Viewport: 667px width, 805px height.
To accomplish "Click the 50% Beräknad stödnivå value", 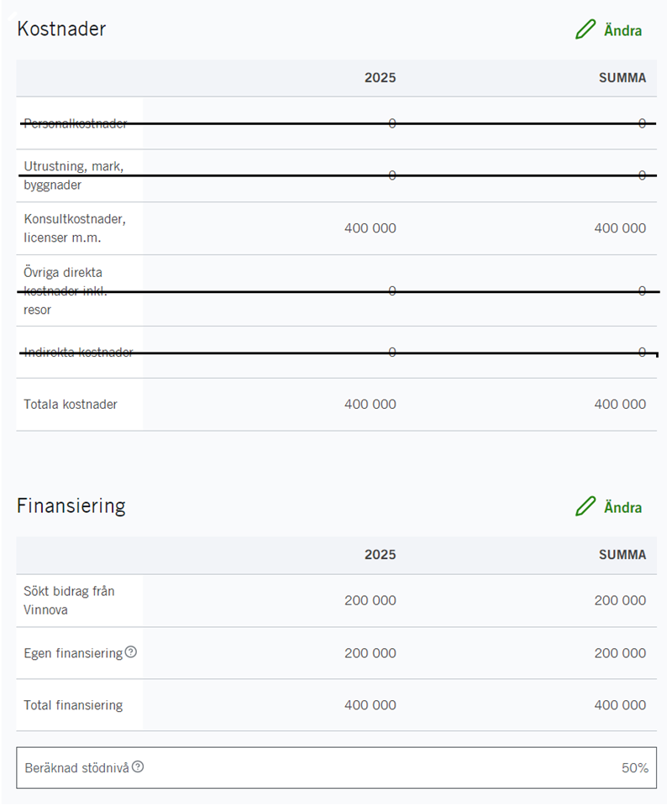I will tap(634, 768).
